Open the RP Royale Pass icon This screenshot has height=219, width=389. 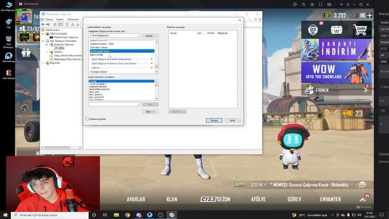click(313, 30)
